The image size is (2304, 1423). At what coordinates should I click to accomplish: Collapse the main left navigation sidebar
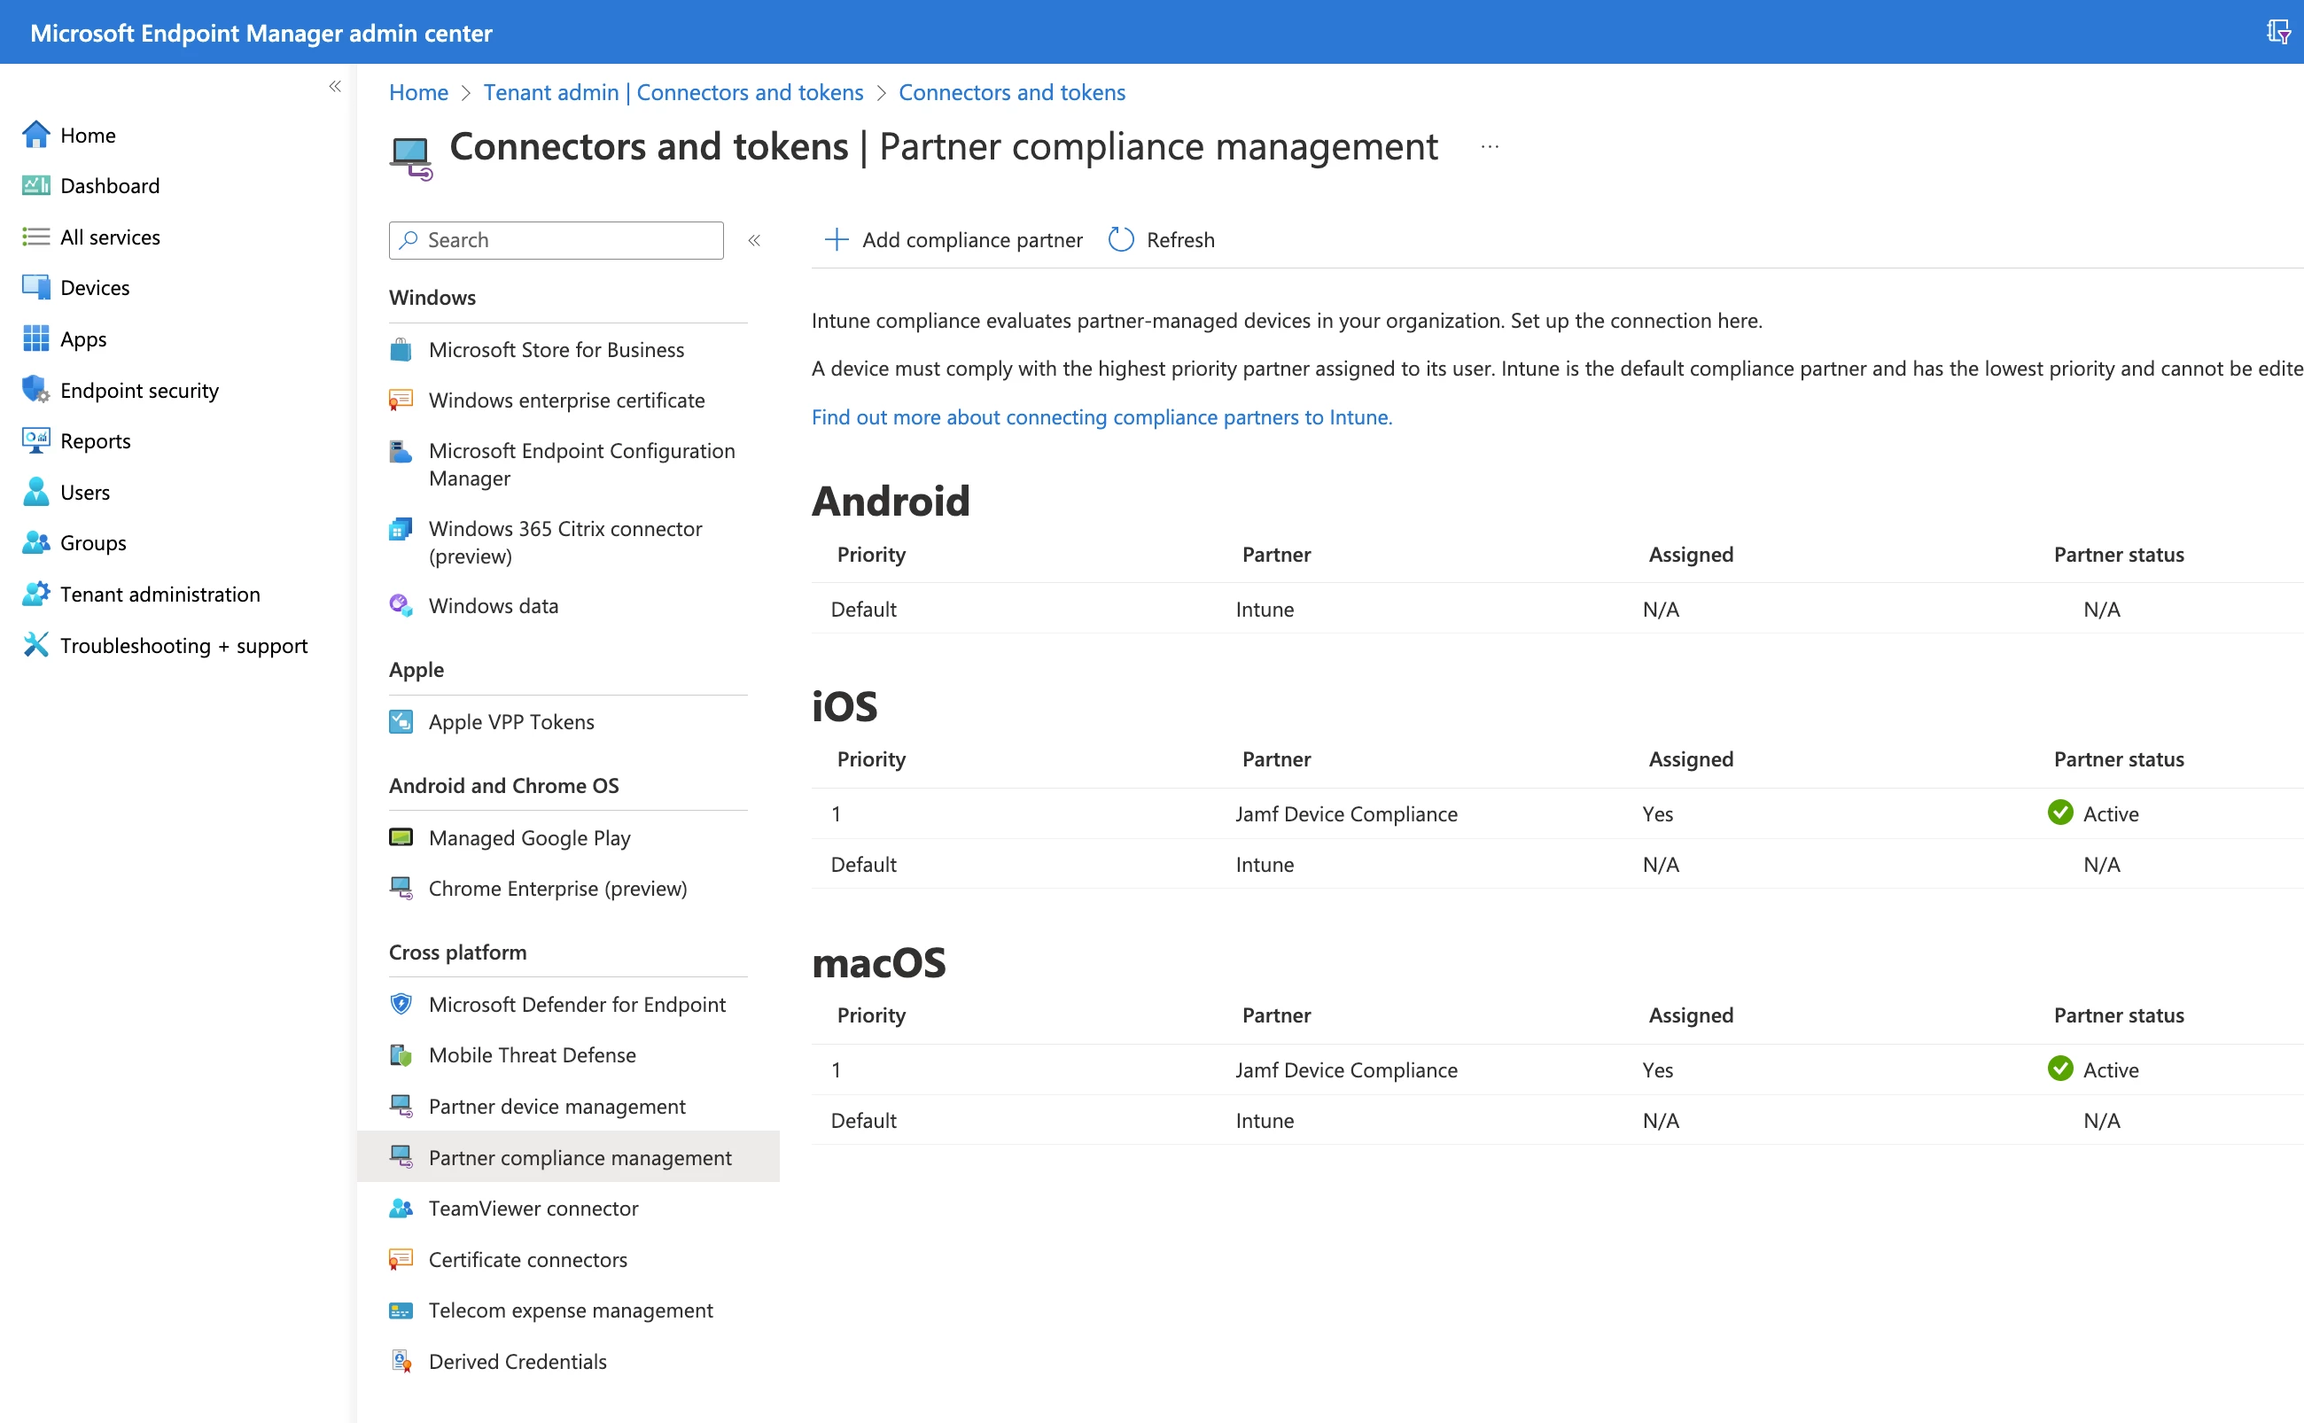tap(335, 87)
